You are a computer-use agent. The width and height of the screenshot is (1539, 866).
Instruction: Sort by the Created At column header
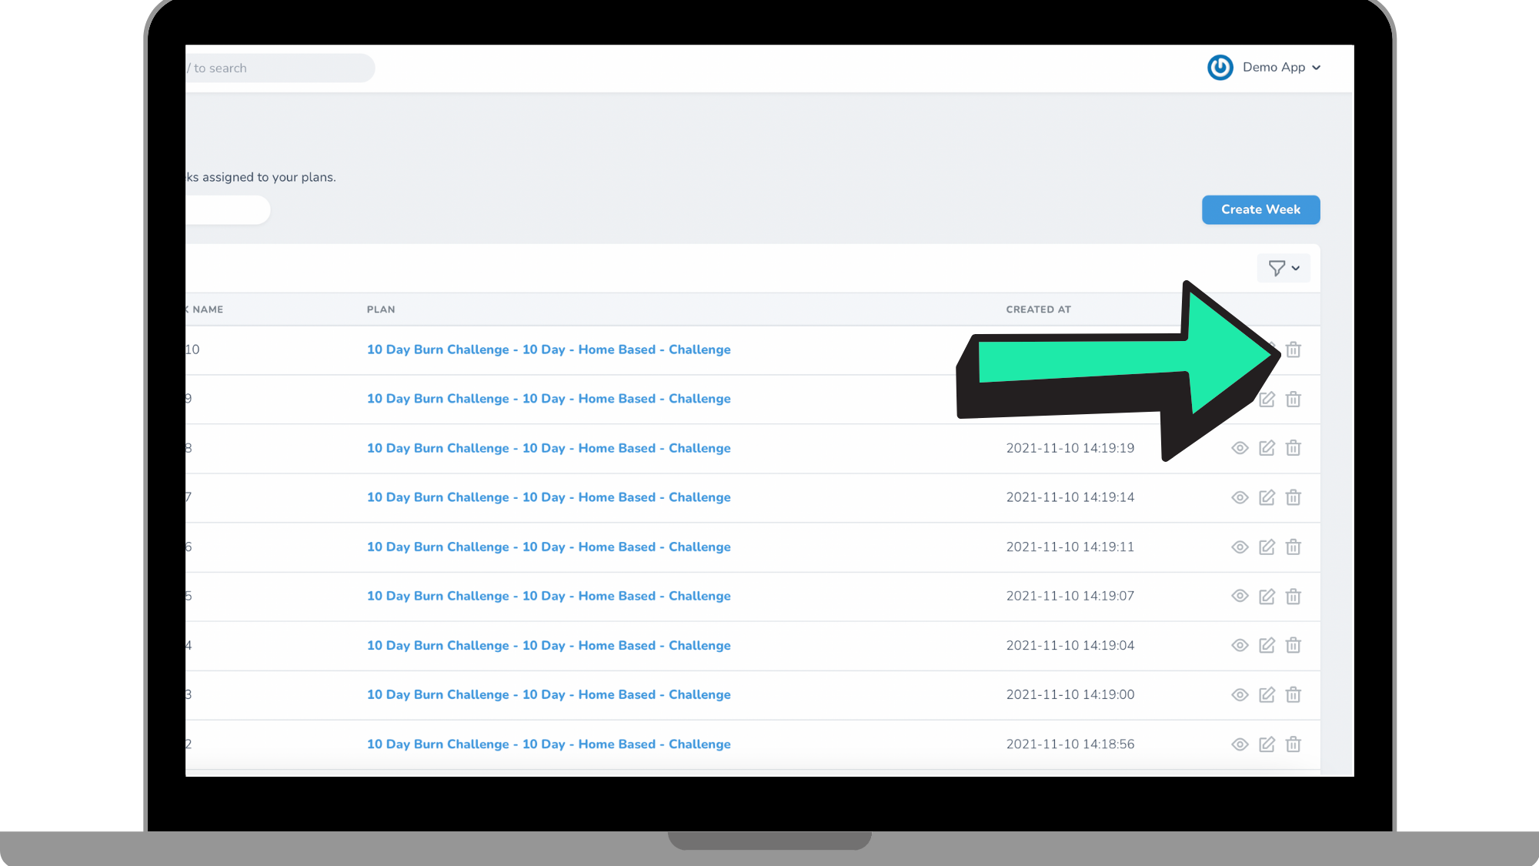pos(1038,309)
